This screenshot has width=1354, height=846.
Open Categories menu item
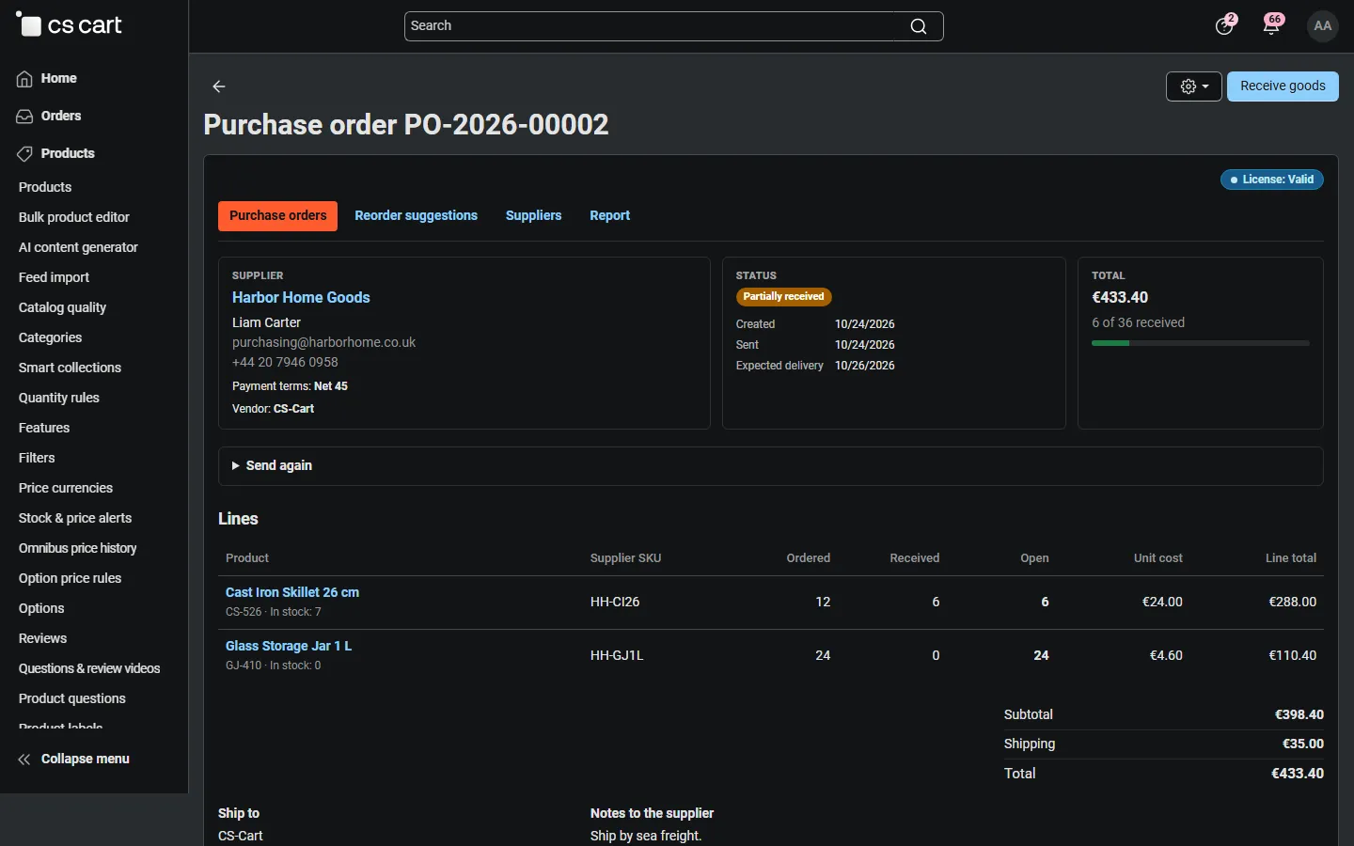coord(50,338)
